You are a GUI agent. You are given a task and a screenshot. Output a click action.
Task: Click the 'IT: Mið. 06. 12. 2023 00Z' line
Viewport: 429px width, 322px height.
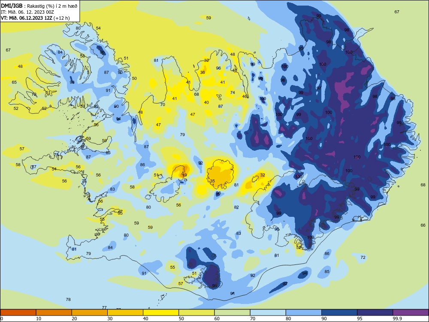27,12
